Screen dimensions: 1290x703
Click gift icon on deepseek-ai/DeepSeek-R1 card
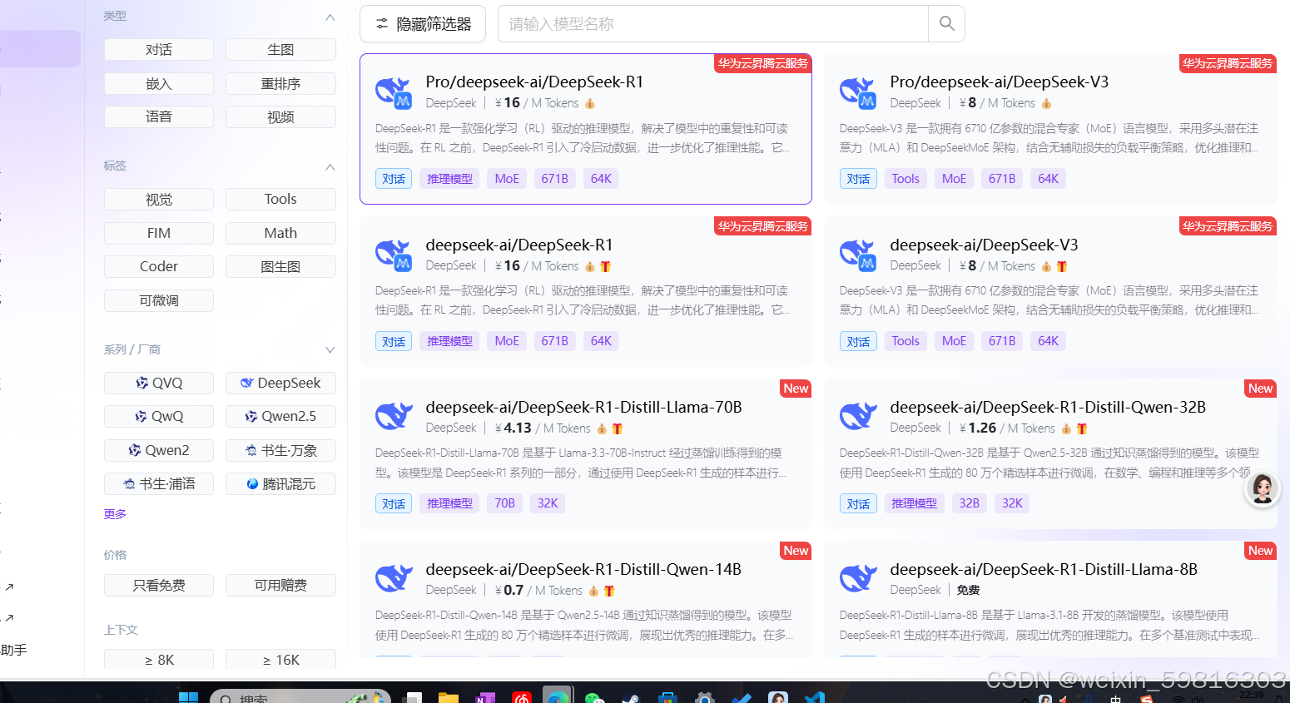tap(605, 266)
